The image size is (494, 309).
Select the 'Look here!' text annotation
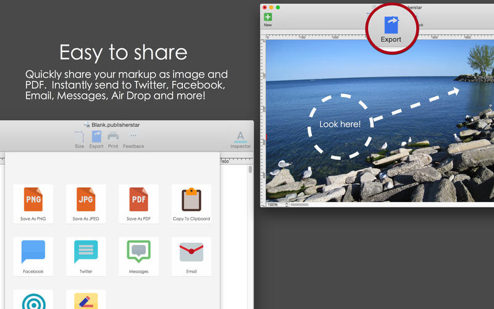point(340,124)
